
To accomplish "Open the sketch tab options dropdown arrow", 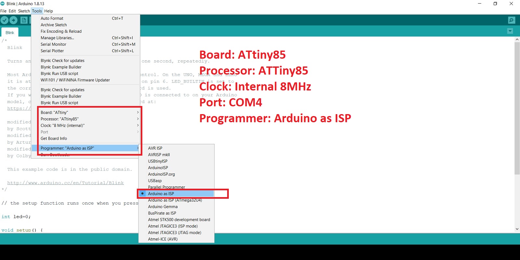I will [510, 31].
